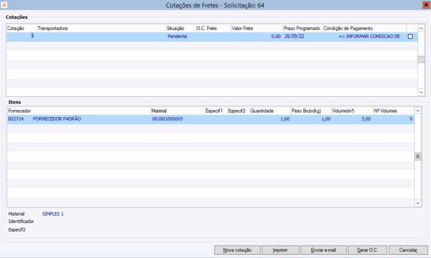The image size is (431, 258).
Task: Click the Enviar e-mail button
Action: pyautogui.click(x=324, y=250)
